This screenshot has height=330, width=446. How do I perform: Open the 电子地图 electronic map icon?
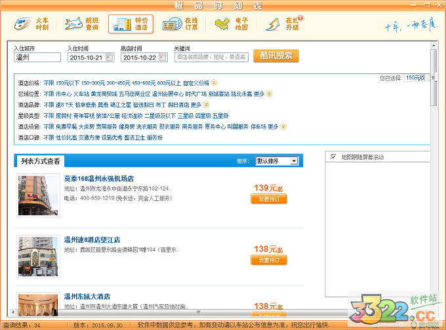231,24
